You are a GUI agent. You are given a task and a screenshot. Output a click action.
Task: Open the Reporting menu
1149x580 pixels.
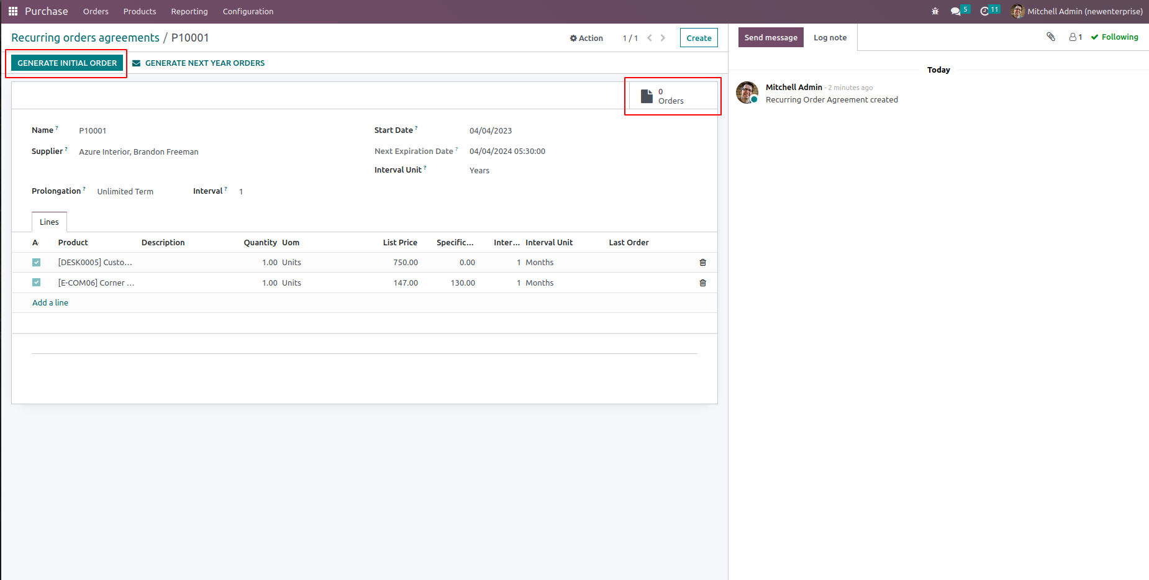tap(189, 11)
